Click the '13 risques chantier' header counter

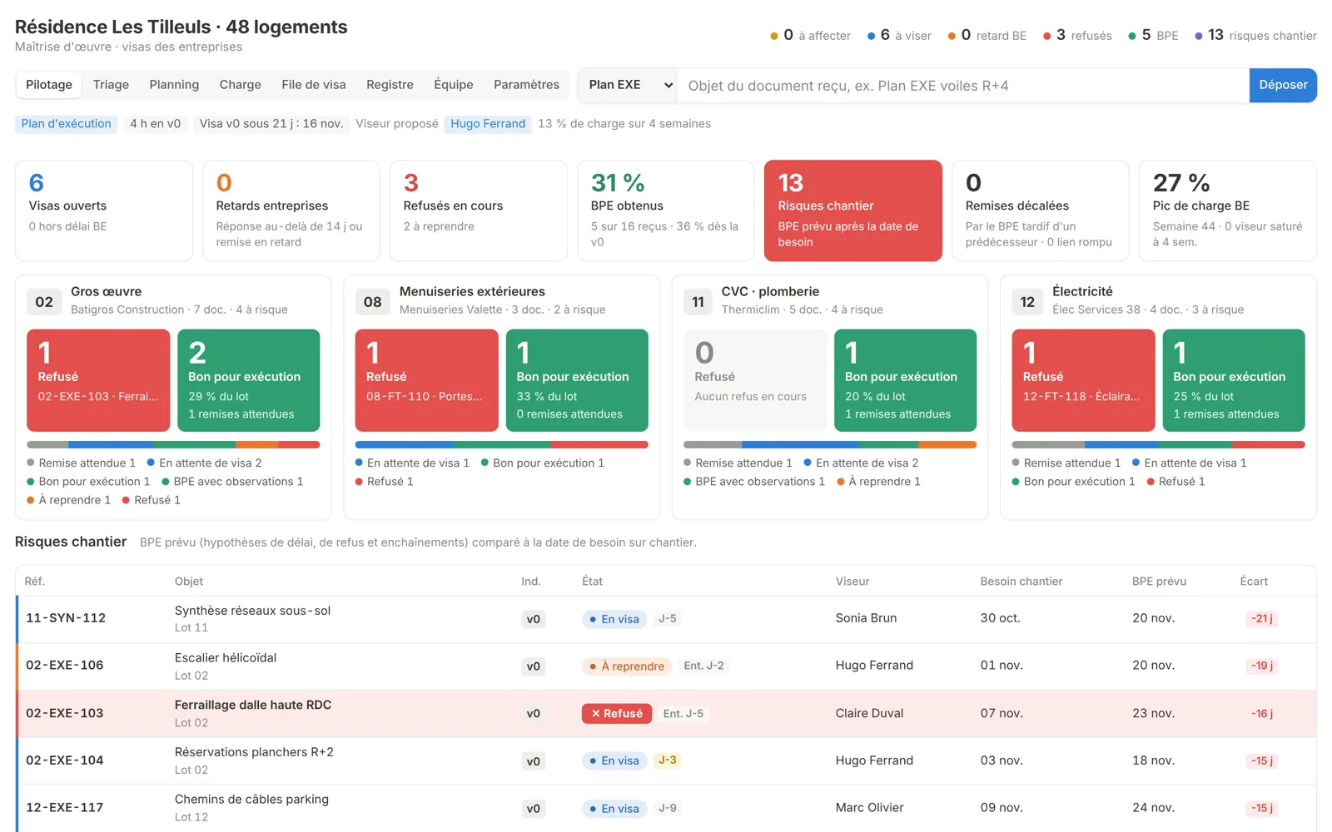coord(1255,35)
